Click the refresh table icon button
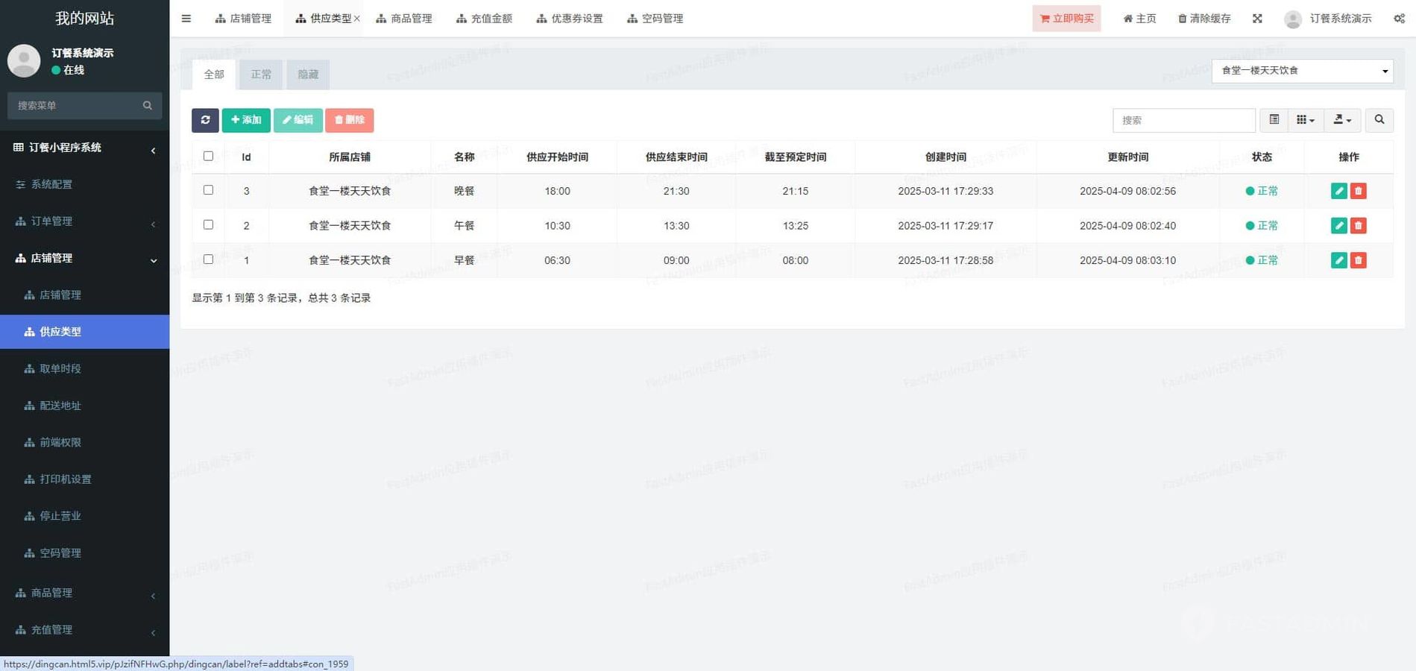Screen dimensions: 1416x671 pyautogui.click(x=205, y=120)
